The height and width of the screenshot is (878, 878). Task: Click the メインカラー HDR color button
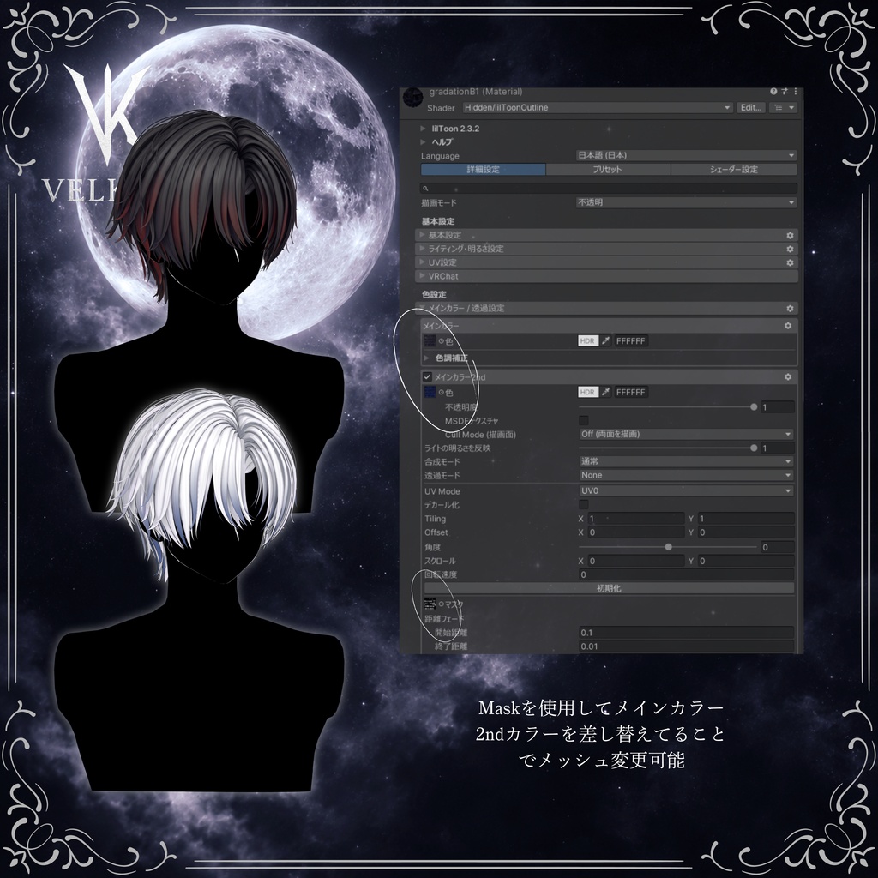pos(588,340)
